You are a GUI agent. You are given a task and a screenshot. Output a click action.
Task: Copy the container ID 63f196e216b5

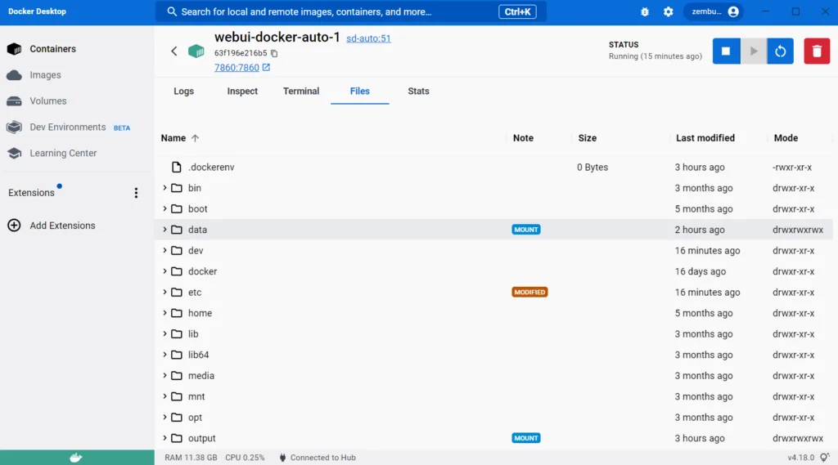click(274, 54)
